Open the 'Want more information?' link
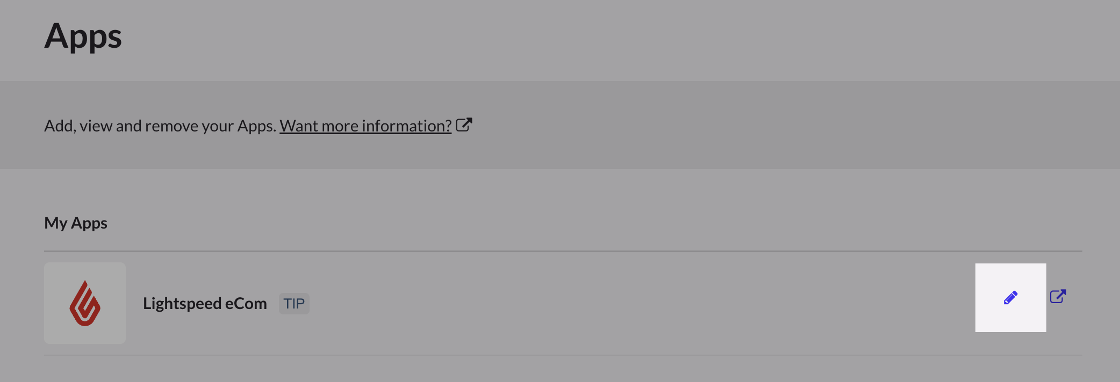The height and width of the screenshot is (382, 1120). click(365, 126)
